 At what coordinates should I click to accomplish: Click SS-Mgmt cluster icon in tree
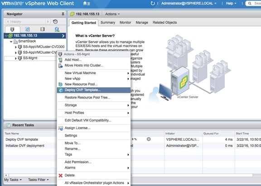click(20, 58)
